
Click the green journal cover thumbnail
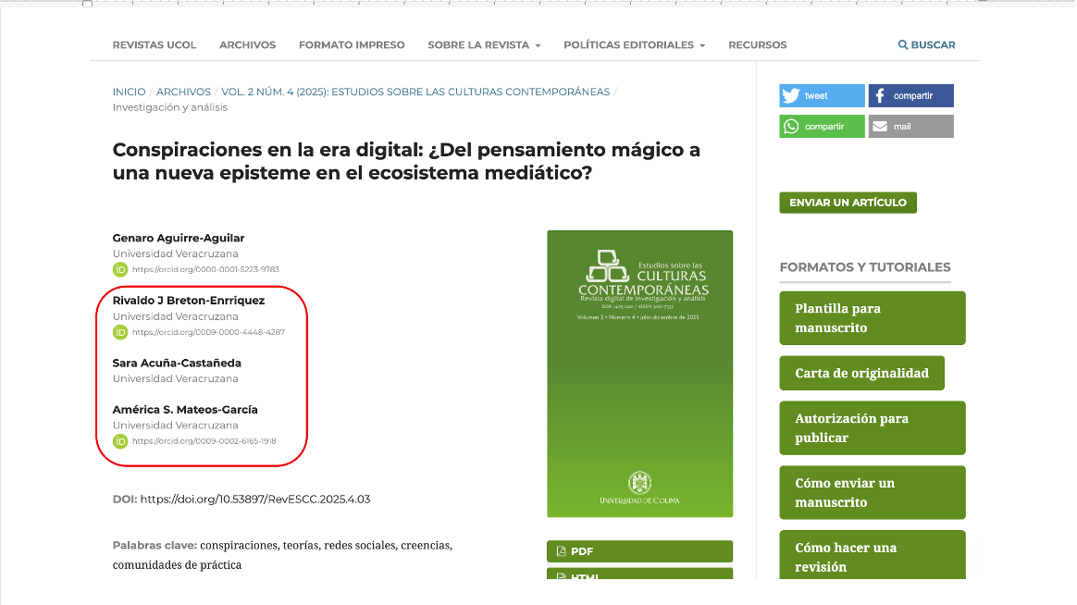[639, 373]
